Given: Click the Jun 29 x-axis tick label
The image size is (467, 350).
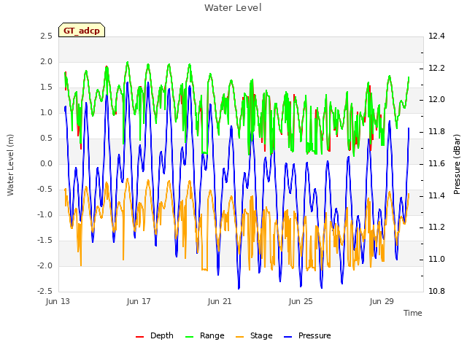Looking at the screenshot, I should tap(382, 301).
